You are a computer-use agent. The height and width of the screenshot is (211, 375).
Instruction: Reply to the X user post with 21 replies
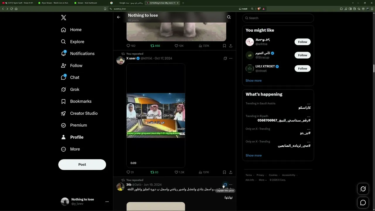[x=130, y=172]
